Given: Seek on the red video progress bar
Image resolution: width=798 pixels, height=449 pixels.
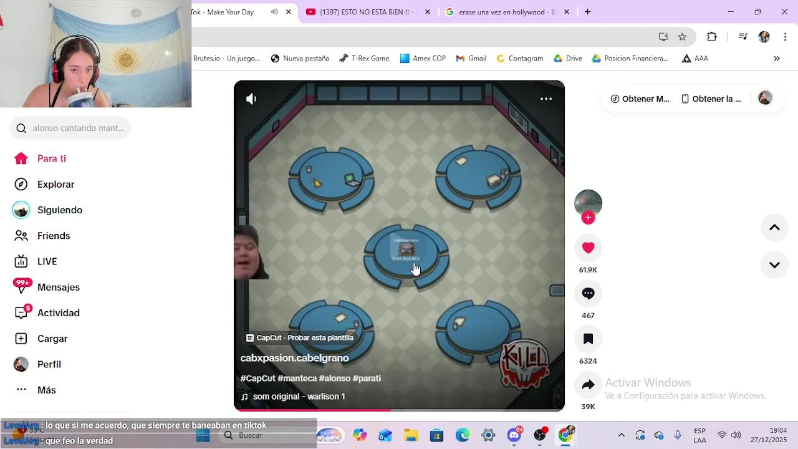Looking at the screenshot, I should coord(399,410).
